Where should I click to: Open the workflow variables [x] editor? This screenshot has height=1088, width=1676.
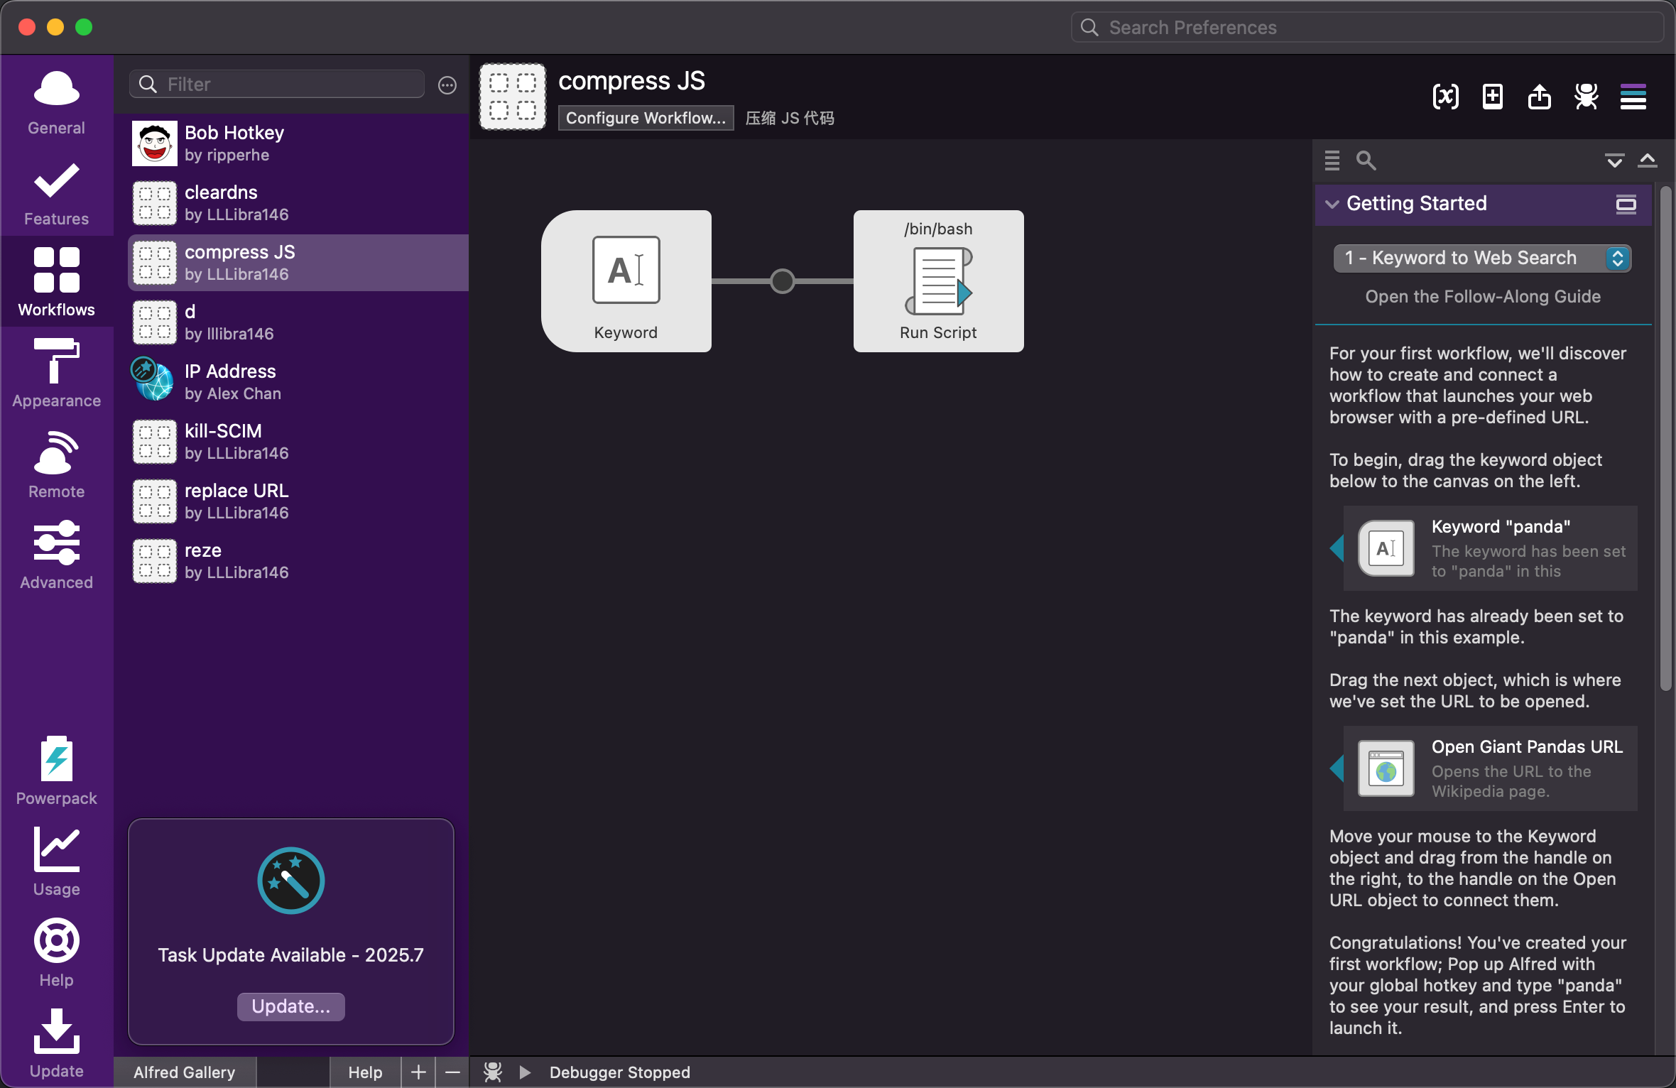point(1445,97)
